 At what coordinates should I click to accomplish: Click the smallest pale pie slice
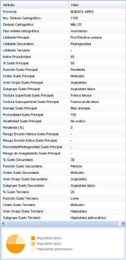21,239
